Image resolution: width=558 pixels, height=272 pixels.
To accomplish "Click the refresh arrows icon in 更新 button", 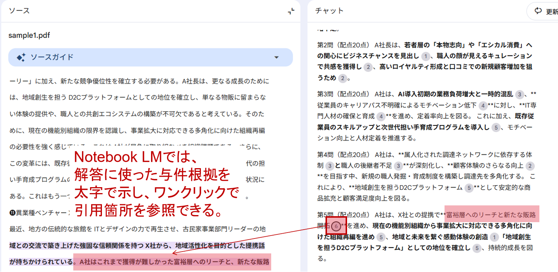I will [x=538, y=11].
